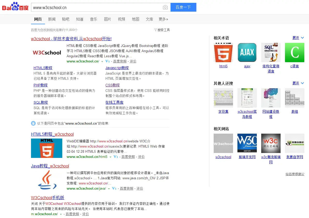This screenshot has width=309, height=218.
Task: Click the 网站建设教程 book thumbnail
Action: pyautogui.click(x=271, y=98)
